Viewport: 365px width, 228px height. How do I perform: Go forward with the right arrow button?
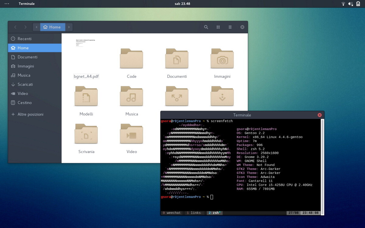tap(26, 27)
